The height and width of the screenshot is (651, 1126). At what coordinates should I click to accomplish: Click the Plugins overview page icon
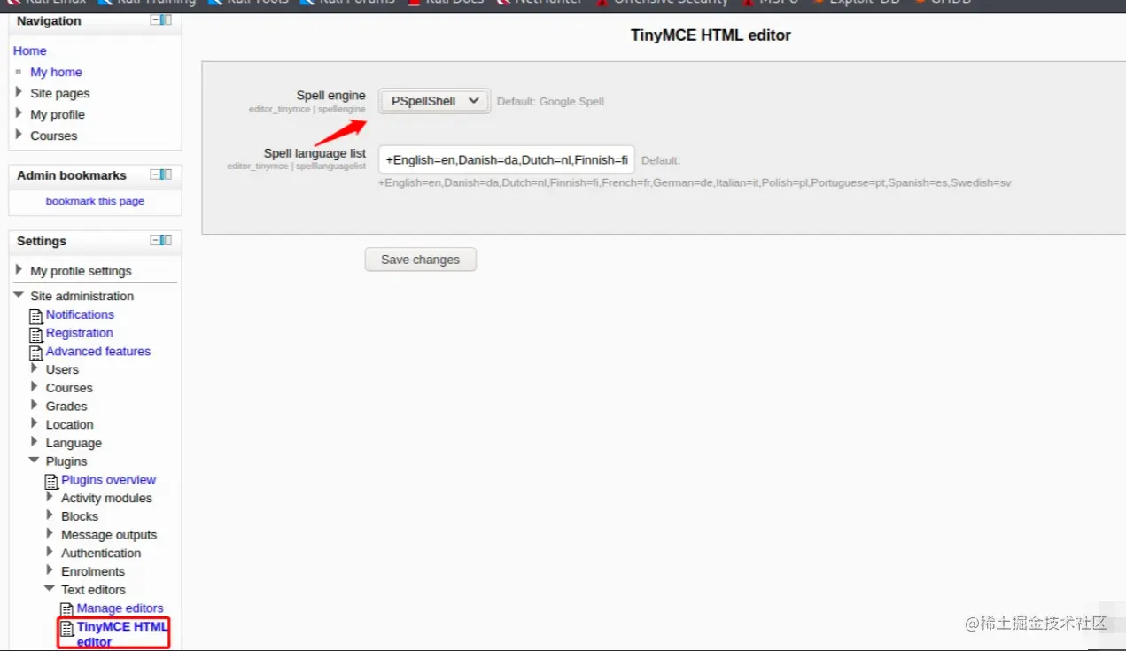pos(51,482)
